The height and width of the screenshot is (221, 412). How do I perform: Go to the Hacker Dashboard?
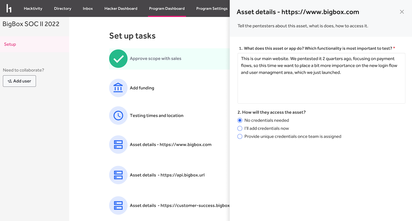coord(121,8)
